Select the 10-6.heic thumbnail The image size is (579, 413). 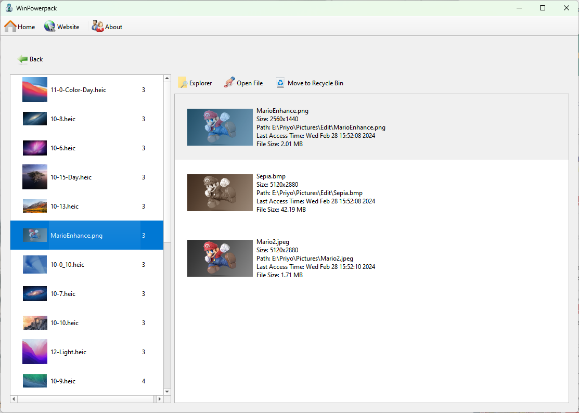coord(35,148)
